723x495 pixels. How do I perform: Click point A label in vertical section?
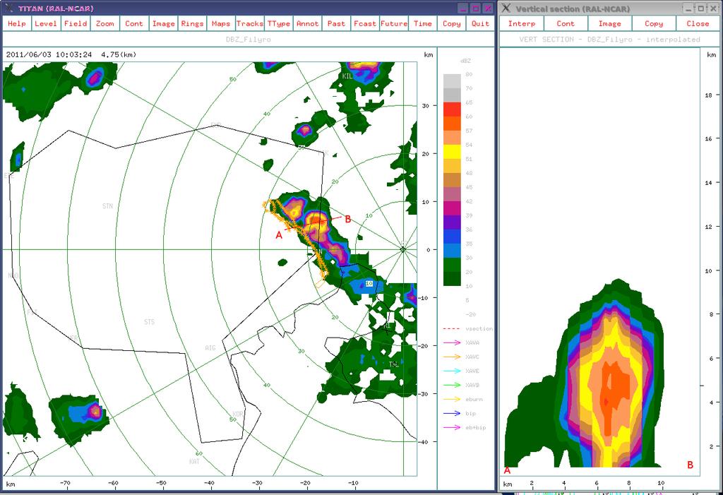coord(507,470)
